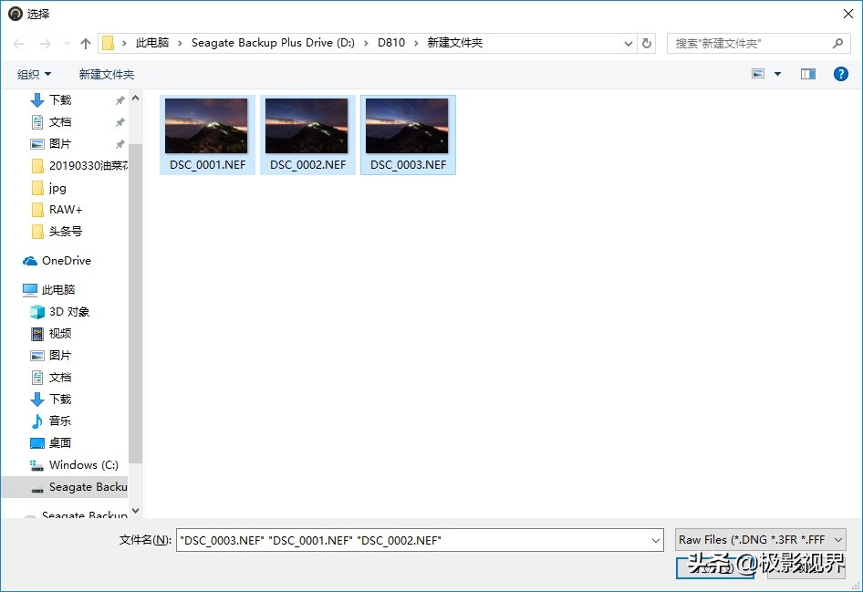Select 此电脑 in the address breadcrumb
This screenshot has width=863, height=592.
[x=152, y=43]
